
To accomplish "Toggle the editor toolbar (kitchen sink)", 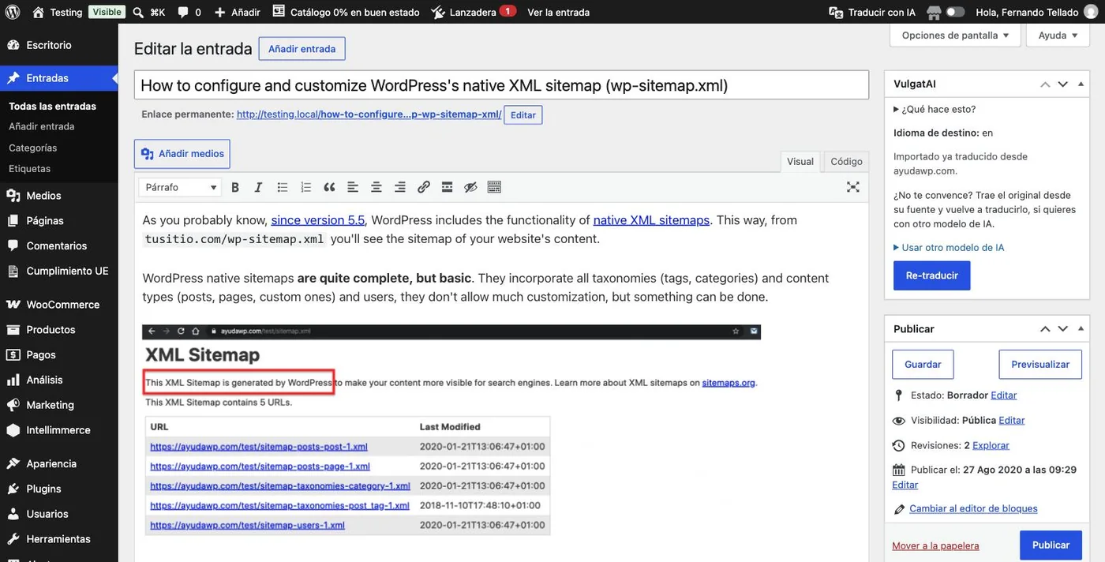I will click(494, 187).
